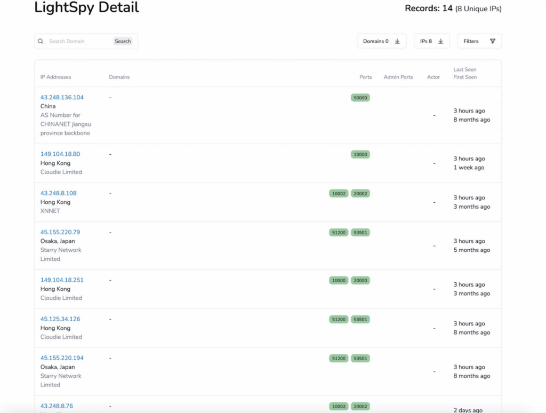
Task: Download Domains list via arrow icon
Action: [397, 41]
